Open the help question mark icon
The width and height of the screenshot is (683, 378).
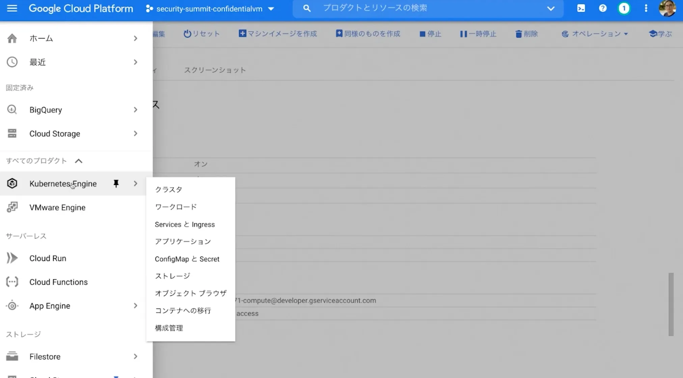point(602,8)
